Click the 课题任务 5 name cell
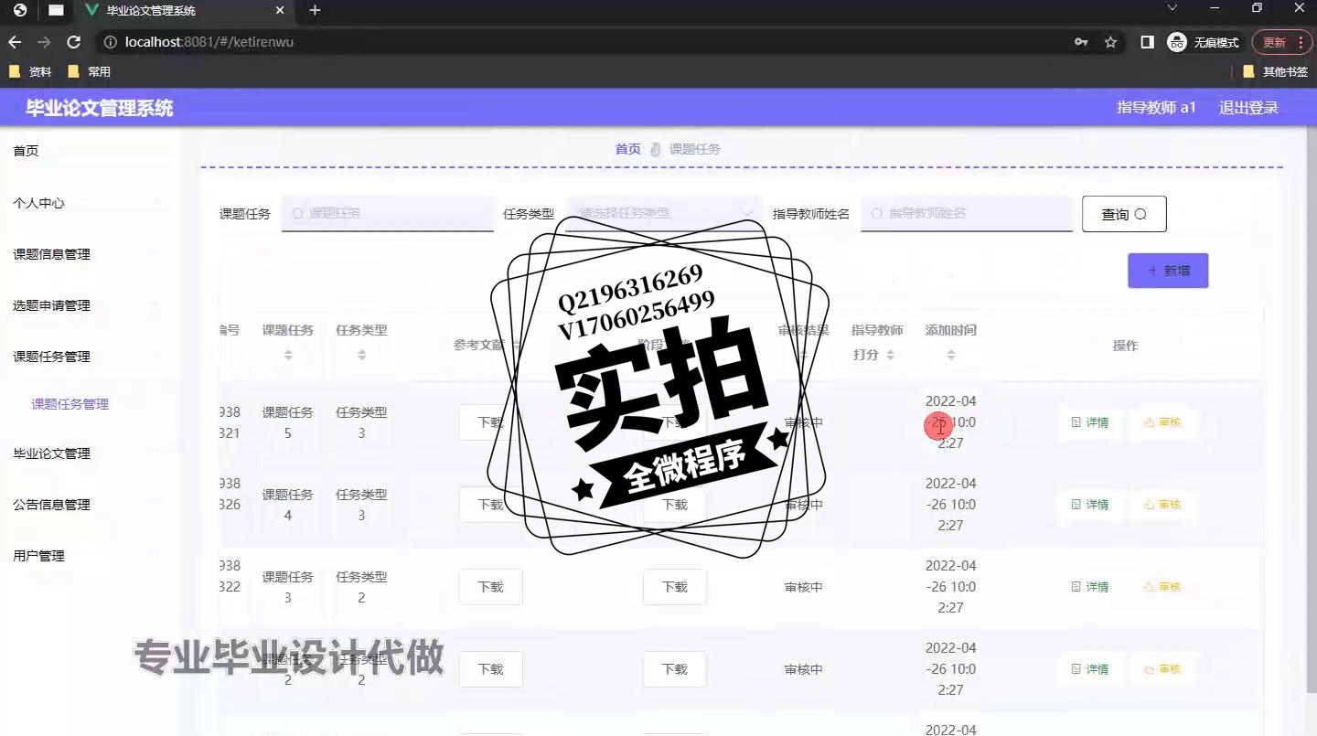Viewport: 1317px width, 736px height. [288, 422]
